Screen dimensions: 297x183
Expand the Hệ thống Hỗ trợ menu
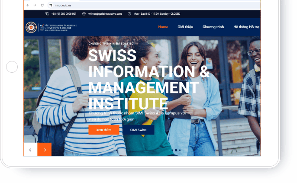tap(246, 27)
